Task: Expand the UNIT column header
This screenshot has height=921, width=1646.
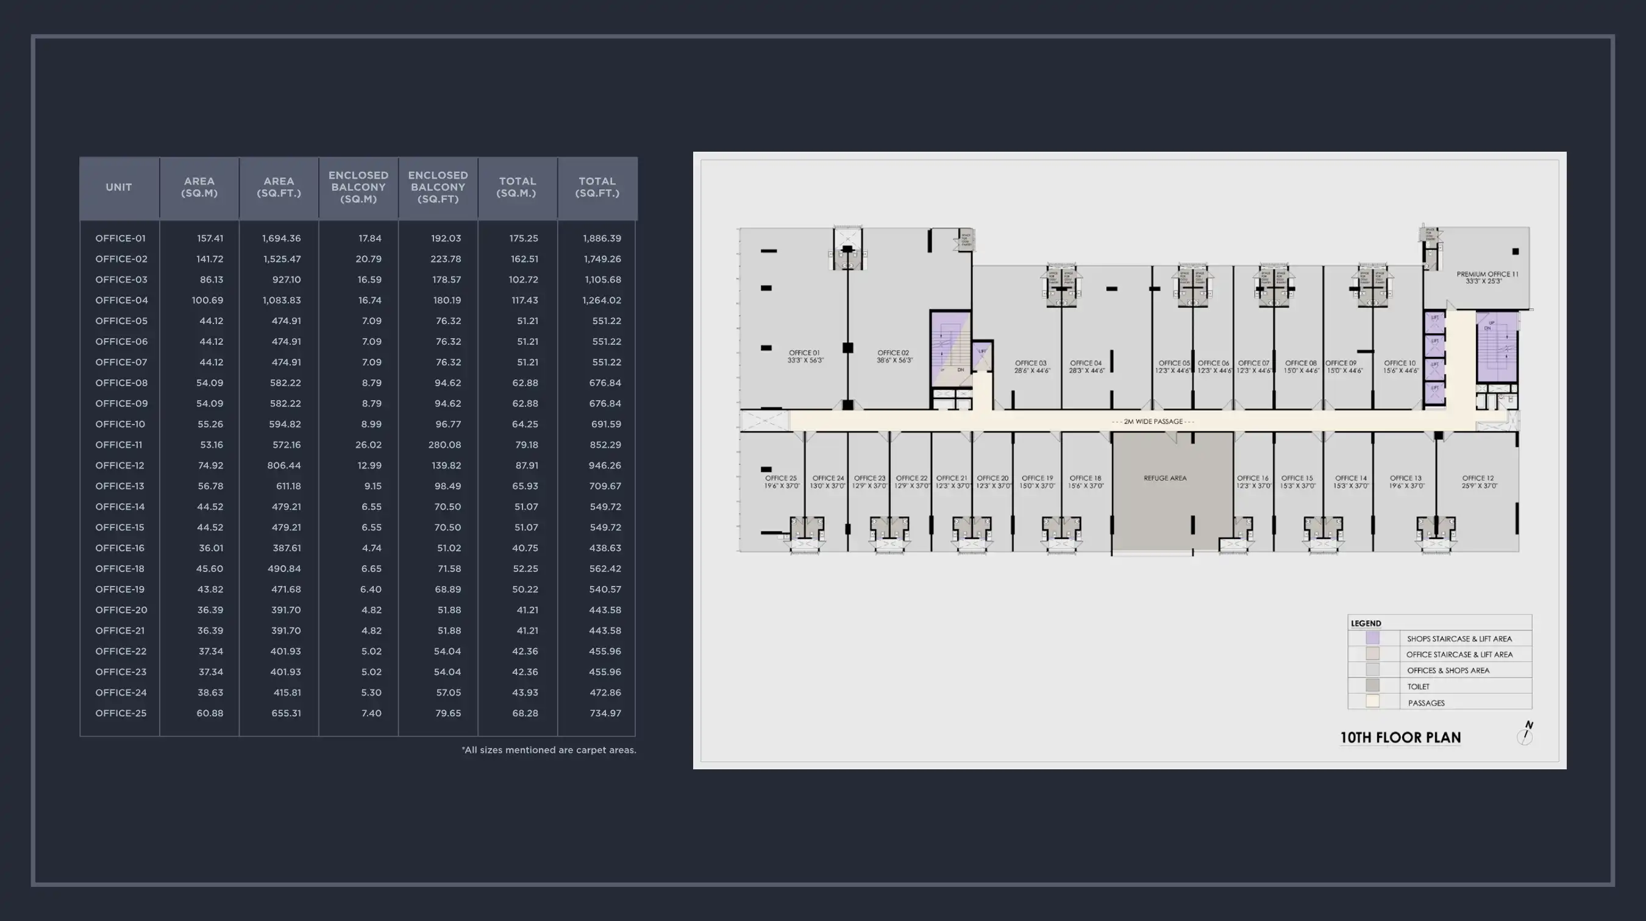Action: [x=119, y=187]
